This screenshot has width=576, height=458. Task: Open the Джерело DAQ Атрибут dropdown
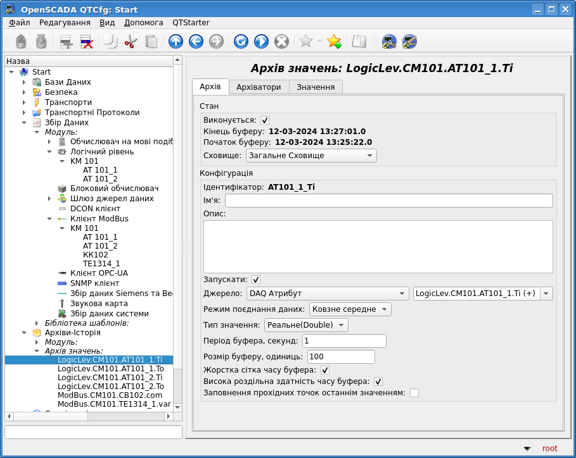pos(328,294)
